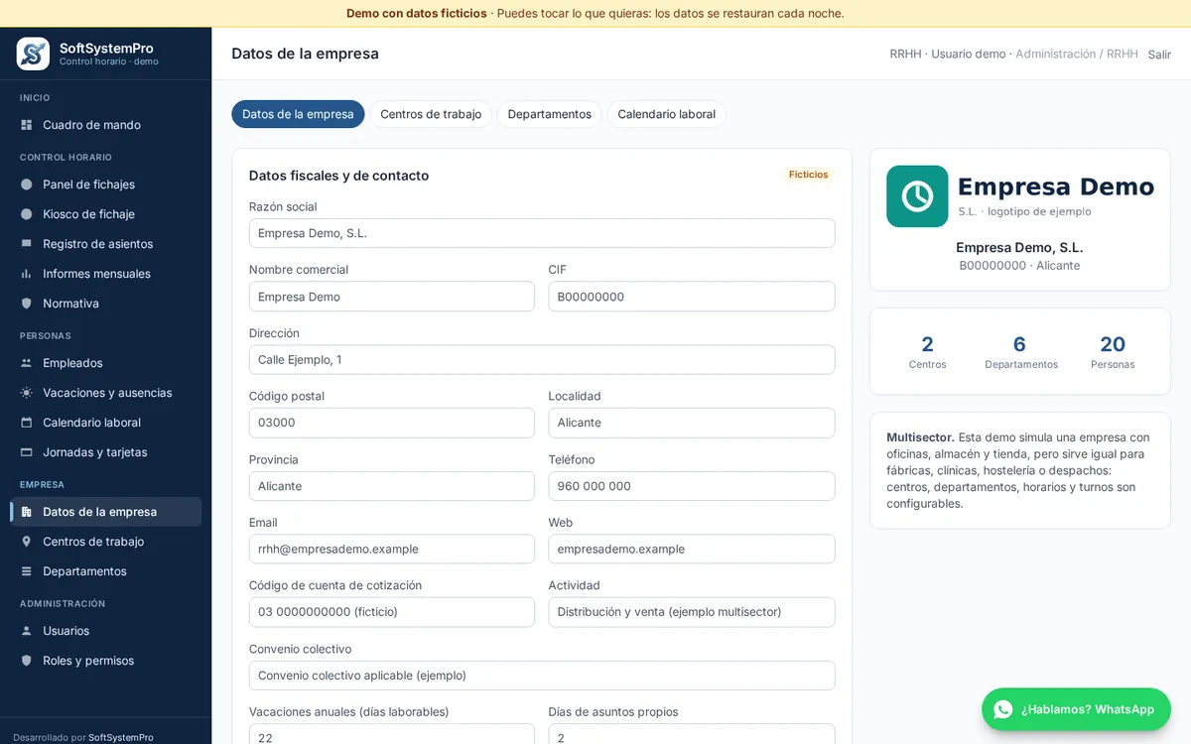Click the Roles y permisos shield icon
Image resolution: width=1191 pixels, height=744 pixels.
(x=27, y=661)
